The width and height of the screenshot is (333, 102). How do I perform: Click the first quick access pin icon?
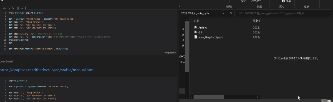pyautogui.click(x=183, y=30)
